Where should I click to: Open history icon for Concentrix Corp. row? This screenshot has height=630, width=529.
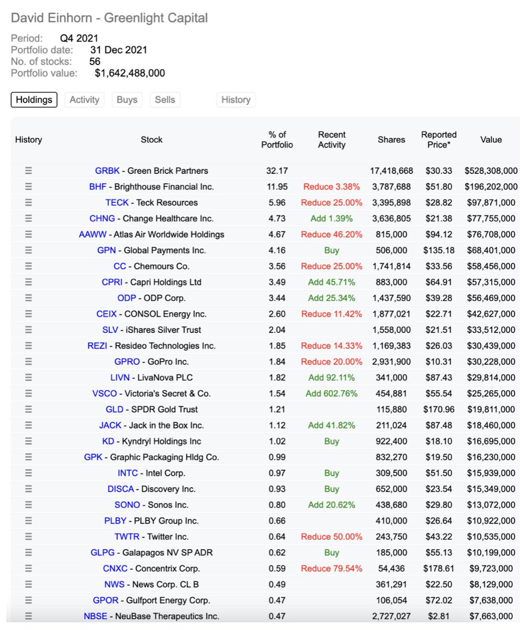[28, 568]
